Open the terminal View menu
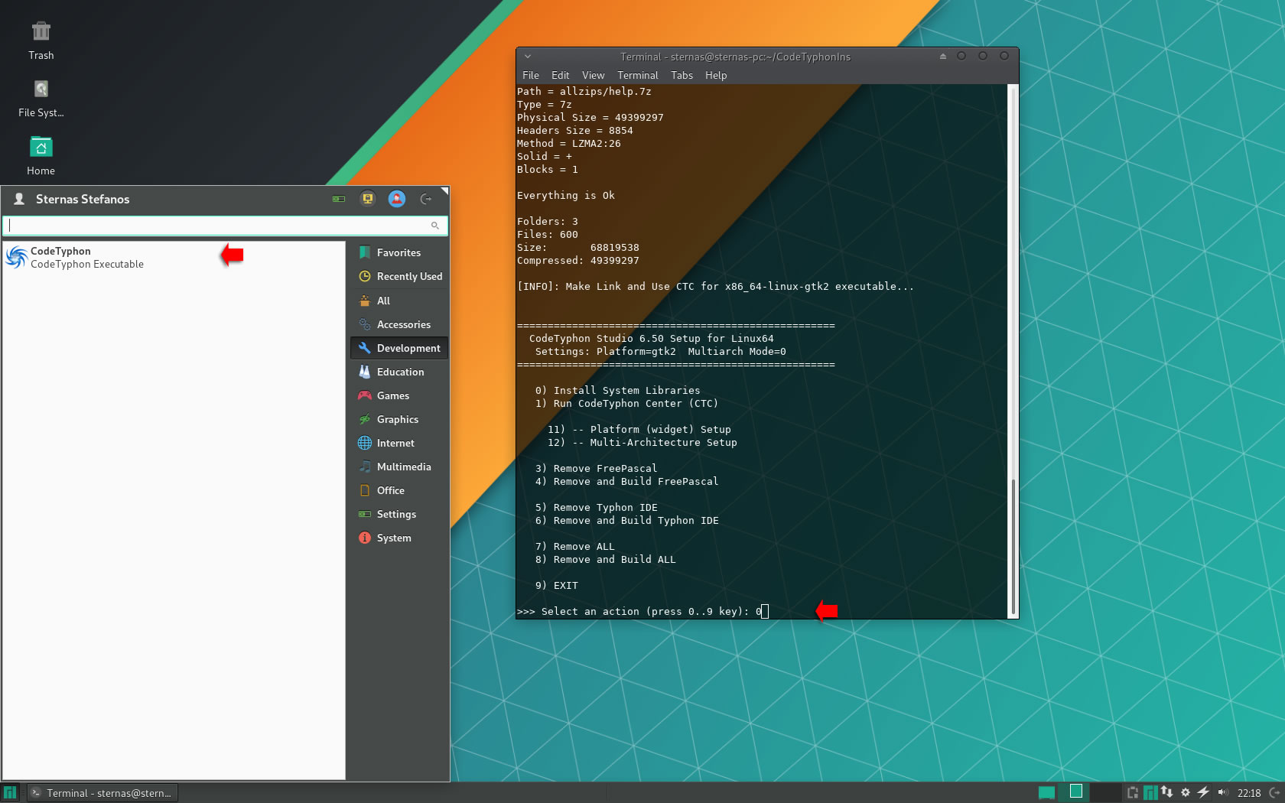The image size is (1285, 803). coord(593,75)
